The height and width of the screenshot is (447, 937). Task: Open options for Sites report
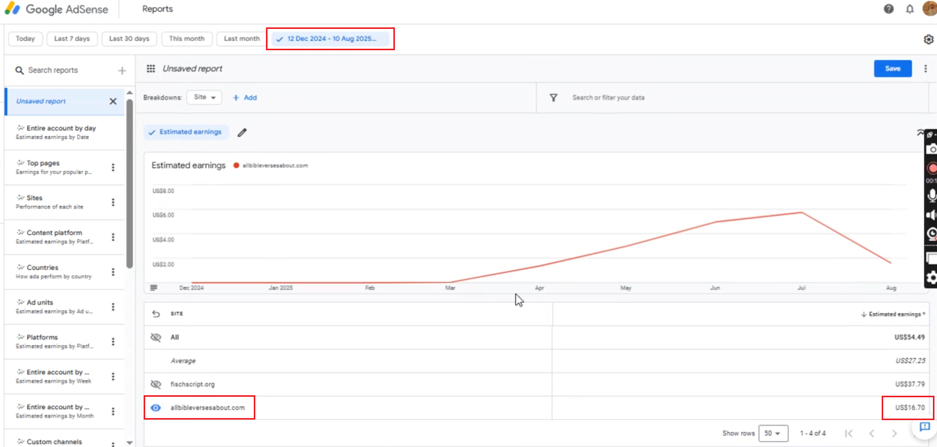coord(113,202)
